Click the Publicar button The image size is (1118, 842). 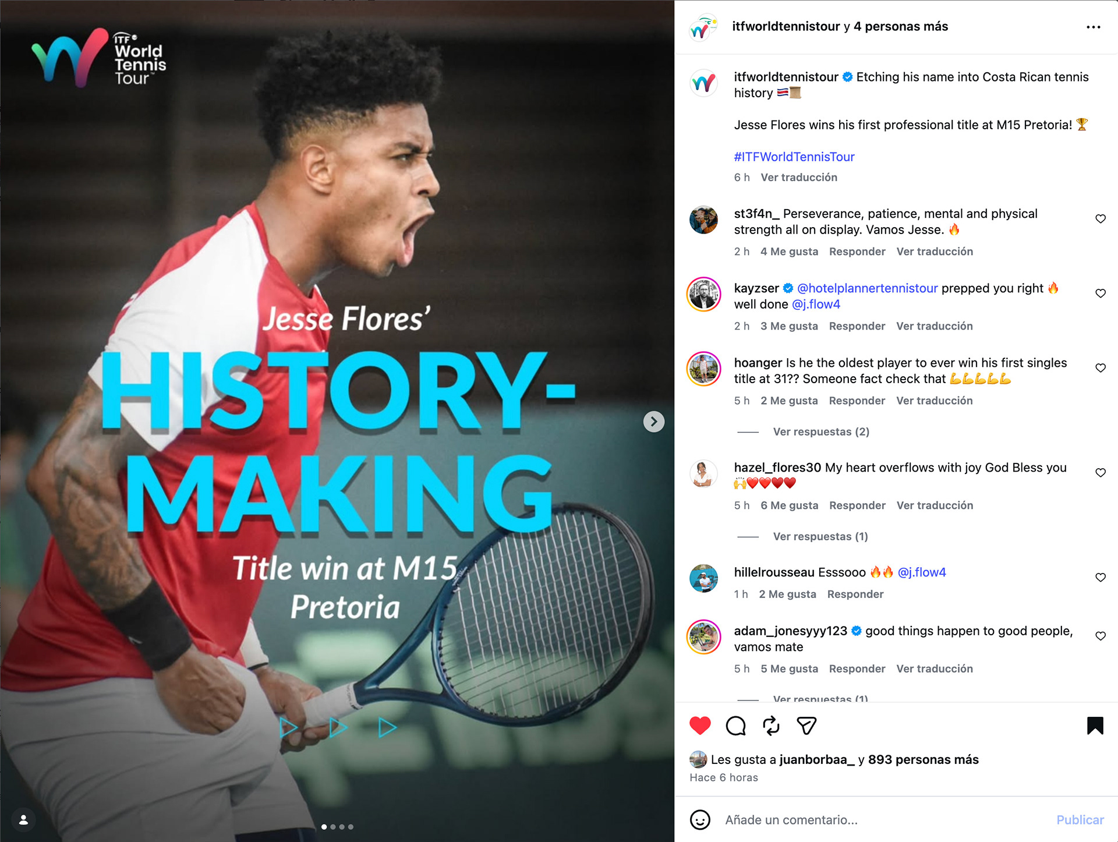(1080, 820)
